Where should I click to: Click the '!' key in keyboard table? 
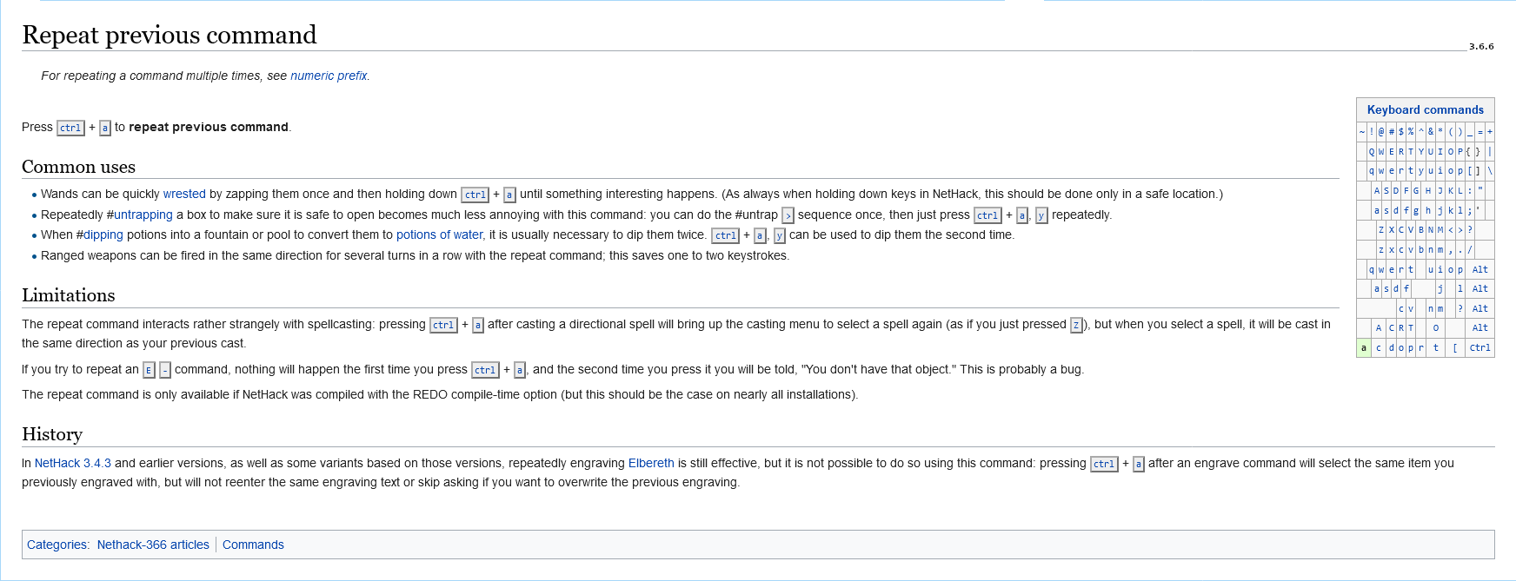tap(1372, 132)
